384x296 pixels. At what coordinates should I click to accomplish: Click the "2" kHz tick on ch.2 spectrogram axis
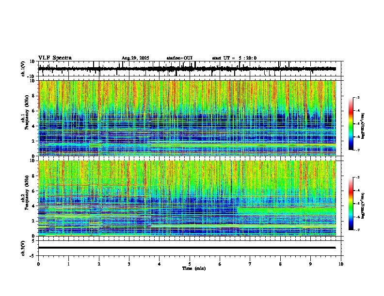coord(34,221)
